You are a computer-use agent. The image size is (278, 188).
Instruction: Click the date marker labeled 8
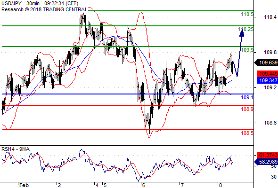[221, 185]
